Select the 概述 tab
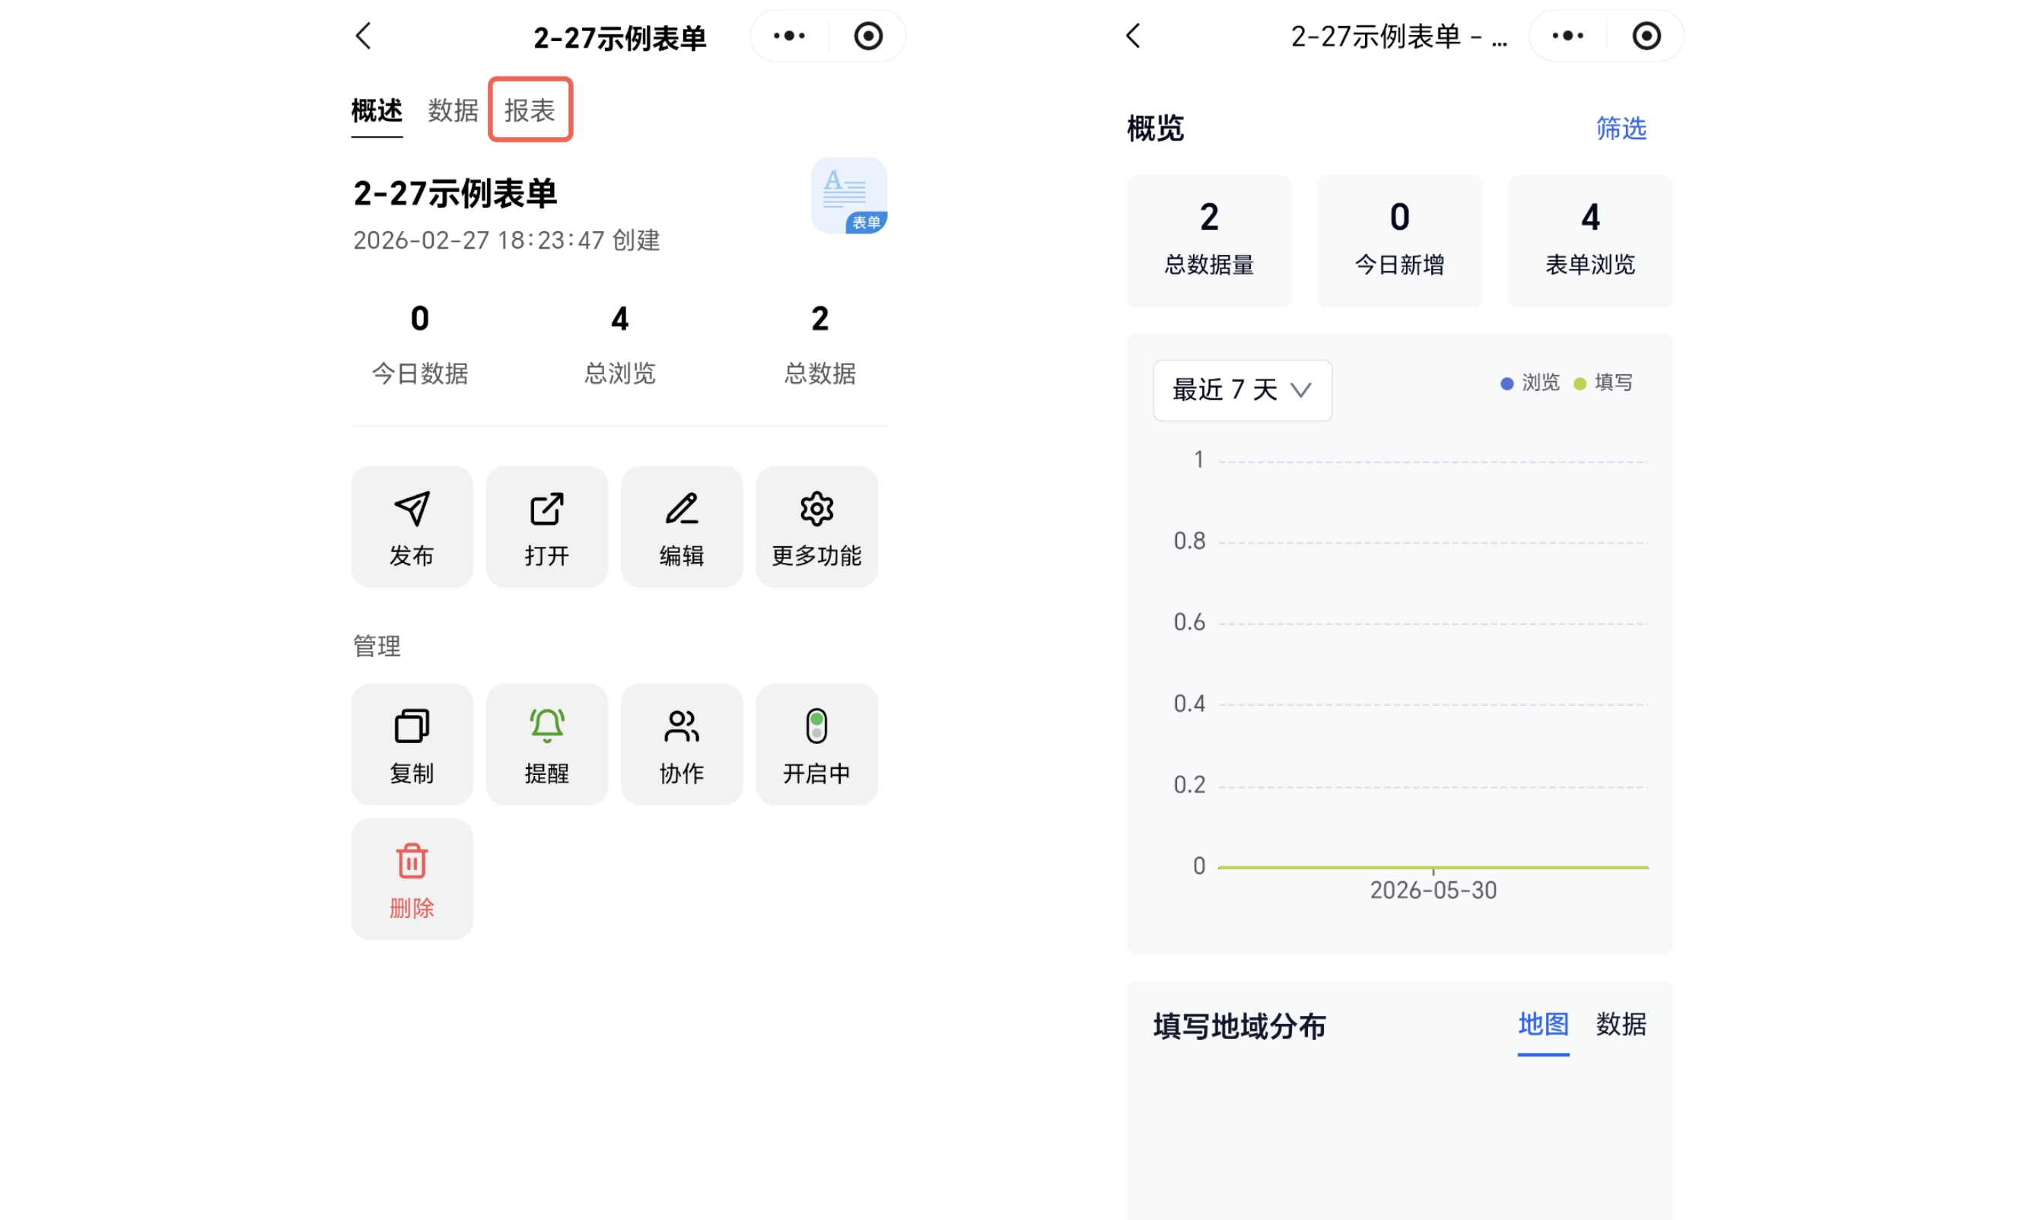The width and height of the screenshot is (2030, 1220). 377,110
